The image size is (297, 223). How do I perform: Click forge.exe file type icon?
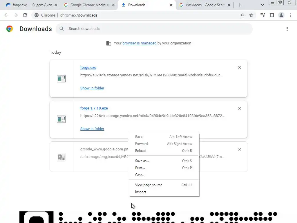(x=61, y=78)
